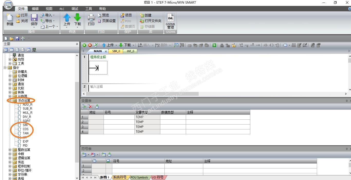Click the Page Setup (页面设置) button
This screenshot has width=351, height=180.
click(107, 21)
